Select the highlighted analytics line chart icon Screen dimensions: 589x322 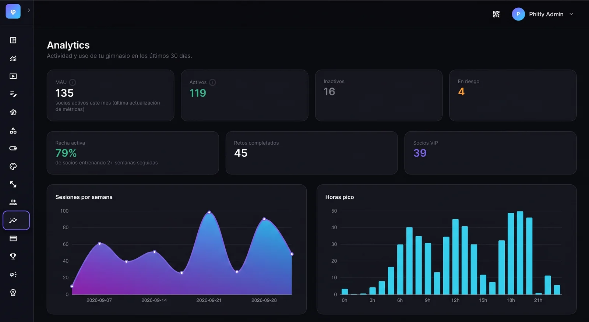point(16,220)
